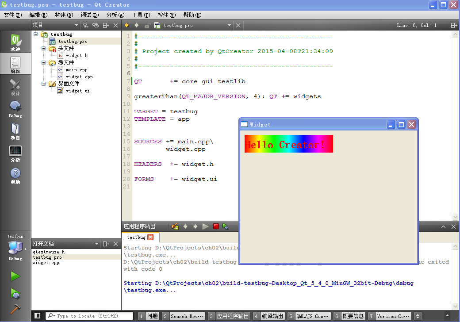Build the project with the hammer icon
Image resolution: width=460 pixels, height=322 pixels.
15,309
